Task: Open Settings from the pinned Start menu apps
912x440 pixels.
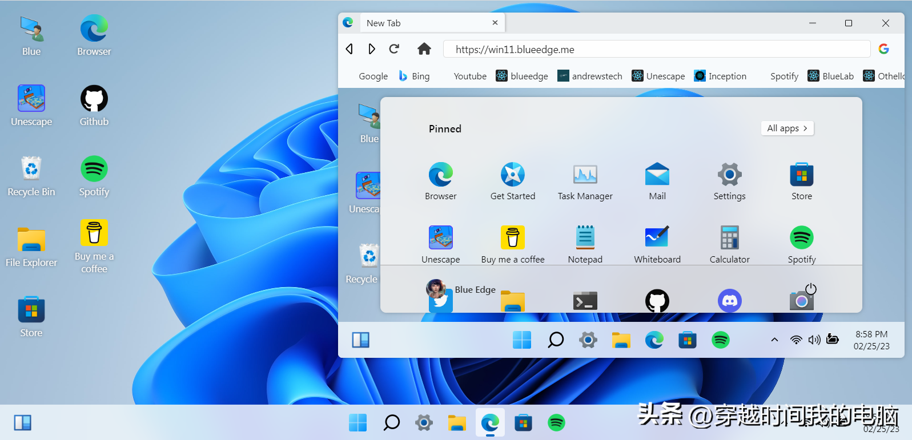Action: tap(730, 180)
